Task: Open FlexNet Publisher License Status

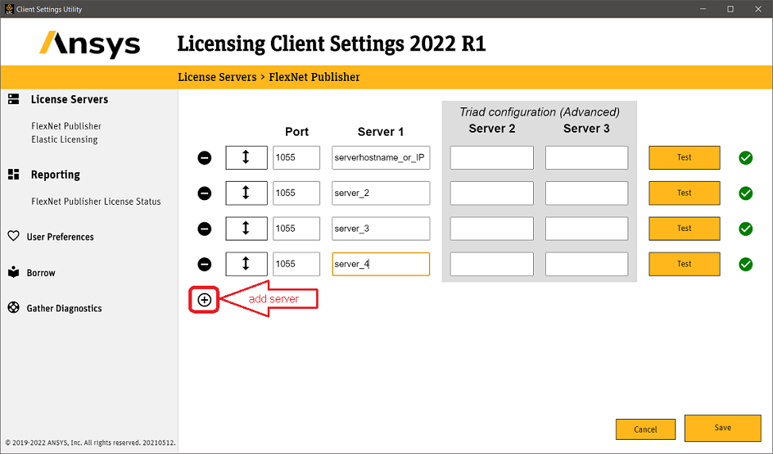Action: coord(95,202)
